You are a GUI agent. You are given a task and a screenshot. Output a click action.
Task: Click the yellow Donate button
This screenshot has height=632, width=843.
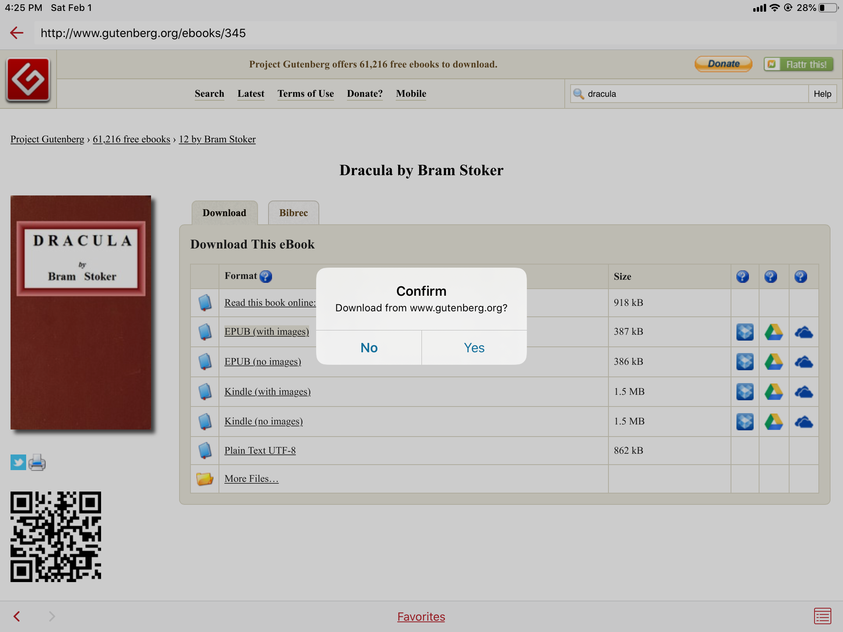pos(723,64)
